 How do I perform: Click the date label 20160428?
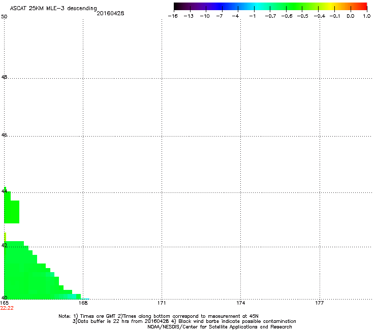point(110,13)
